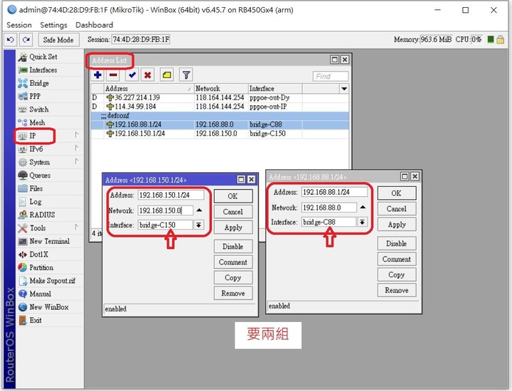Screen dimensions: 512x391
Task: Add new address with plus icon
Action: (x=97, y=75)
